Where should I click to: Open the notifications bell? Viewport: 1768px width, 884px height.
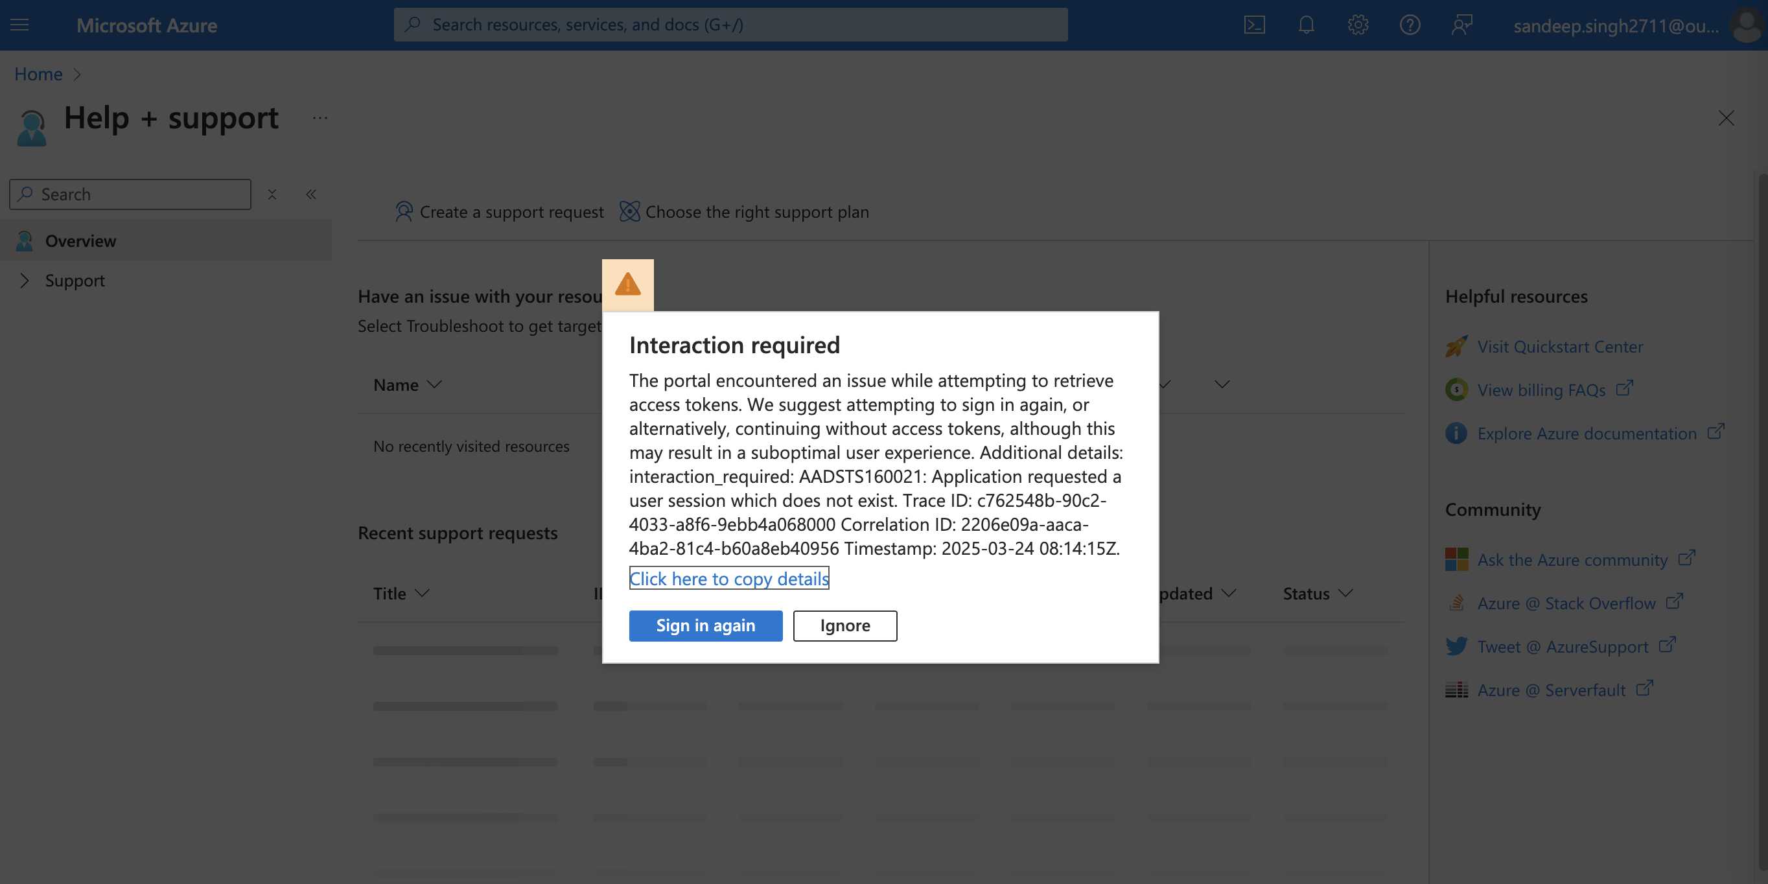(1306, 25)
